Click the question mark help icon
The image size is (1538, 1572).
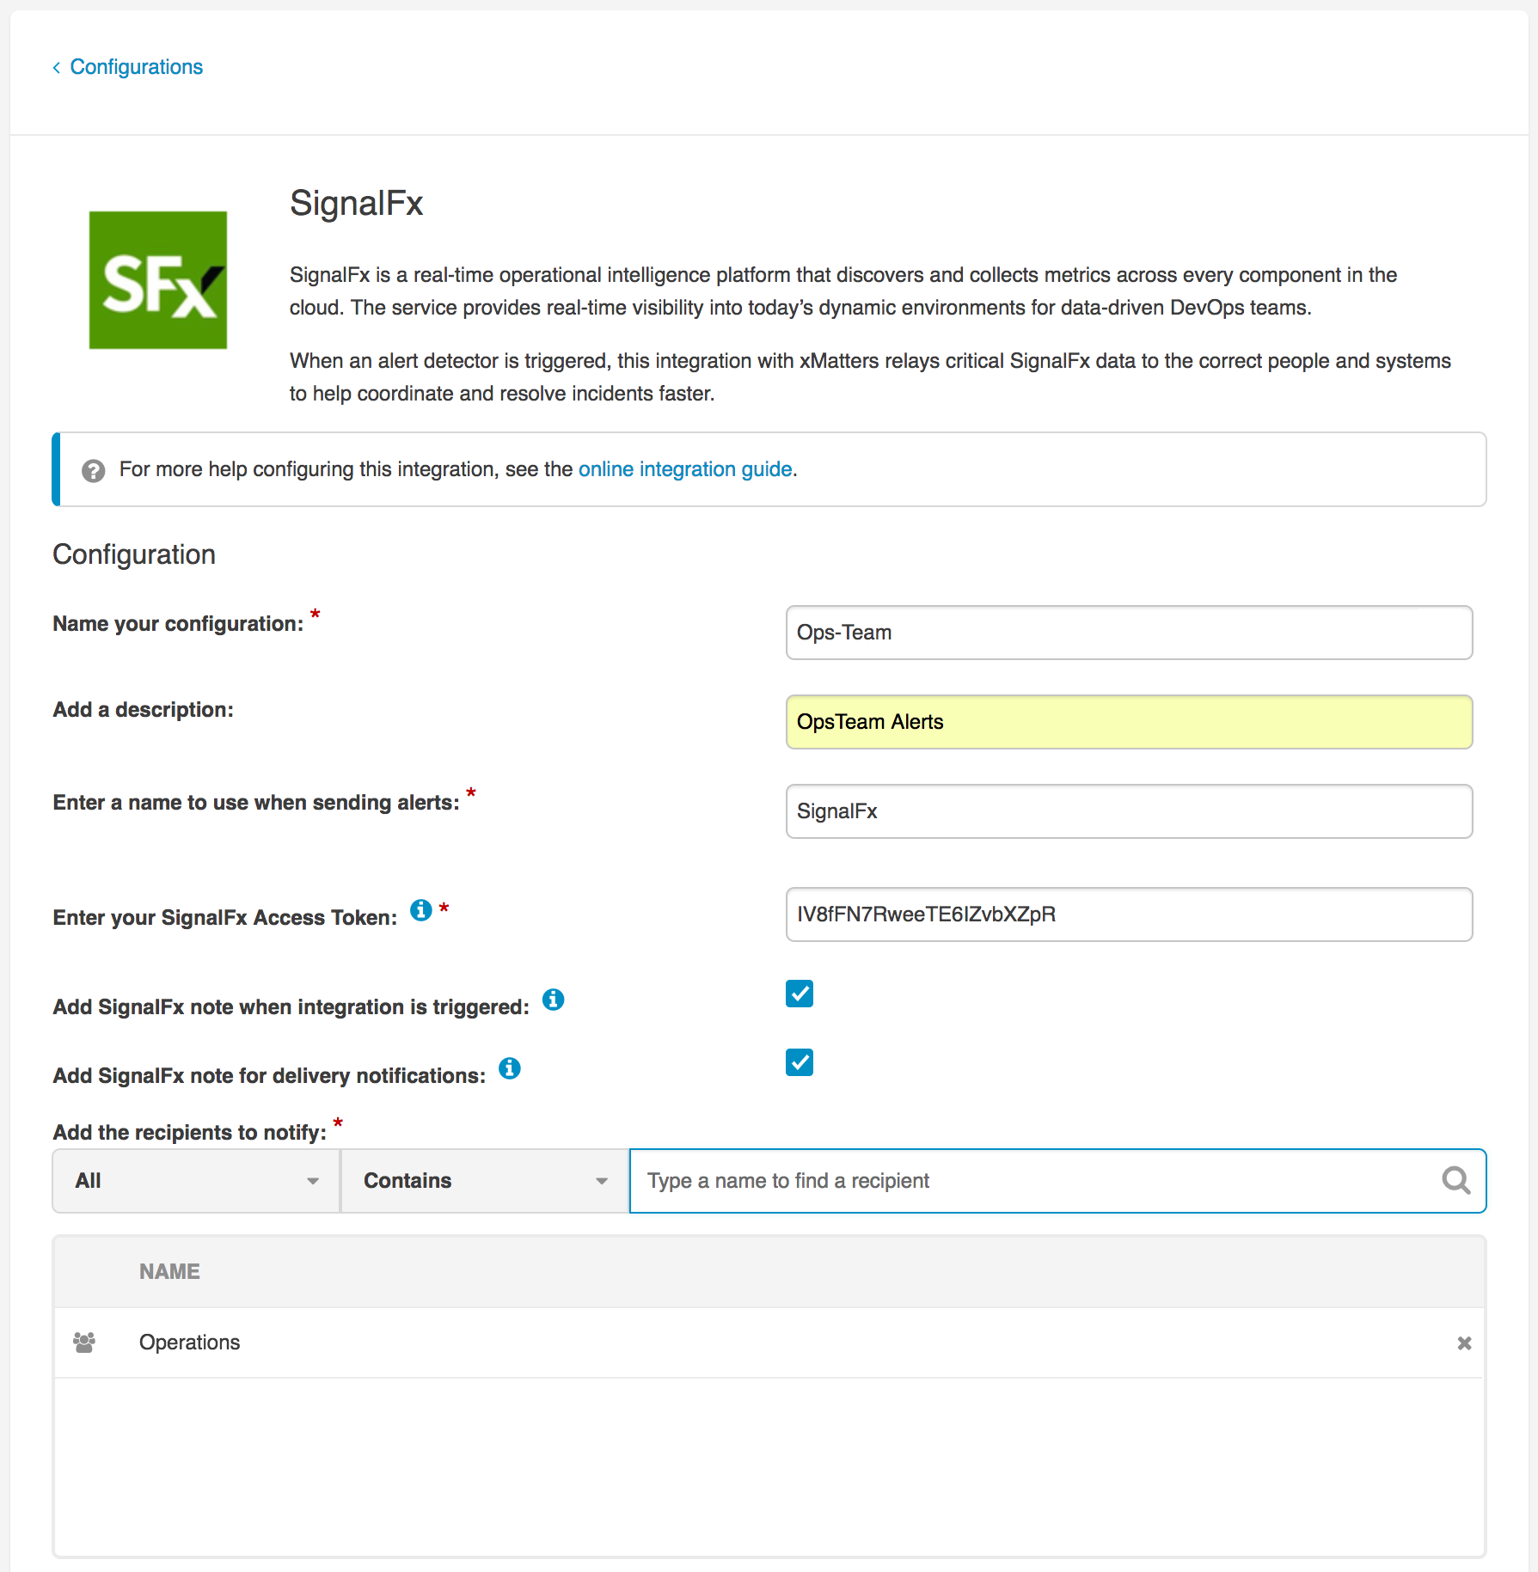(x=93, y=470)
